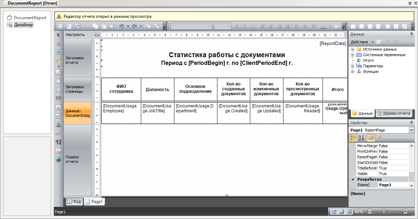The width and height of the screenshot is (418, 219).
Task: Click the zoom out minus button
Action: [369, 212]
